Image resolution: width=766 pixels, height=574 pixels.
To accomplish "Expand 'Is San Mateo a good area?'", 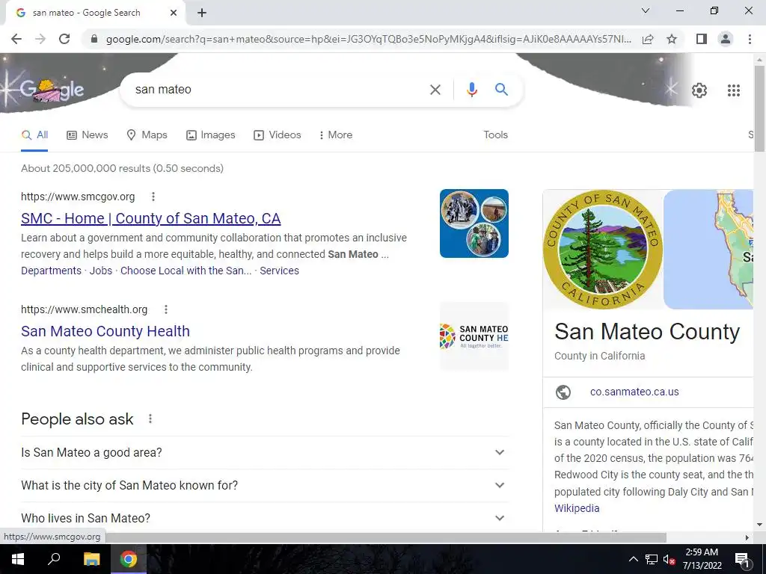I will tap(265, 452).
